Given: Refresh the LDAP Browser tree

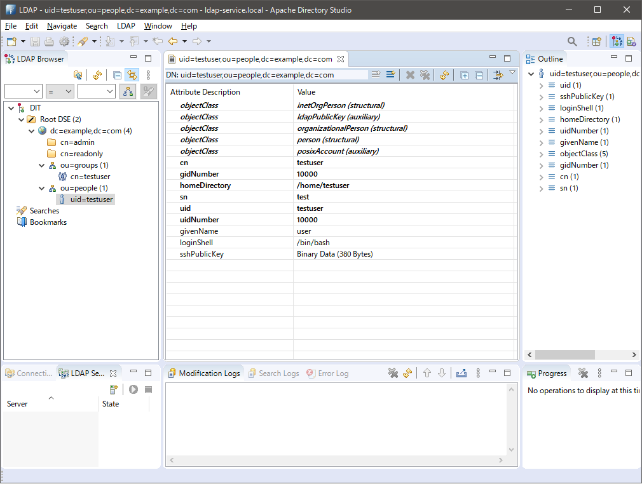Looking at the screenshot, I should pyautogui.click(x=96, y=74).
